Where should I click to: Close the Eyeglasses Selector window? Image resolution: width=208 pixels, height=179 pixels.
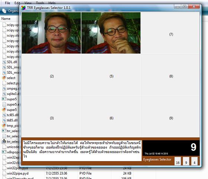tap(194, 6)
